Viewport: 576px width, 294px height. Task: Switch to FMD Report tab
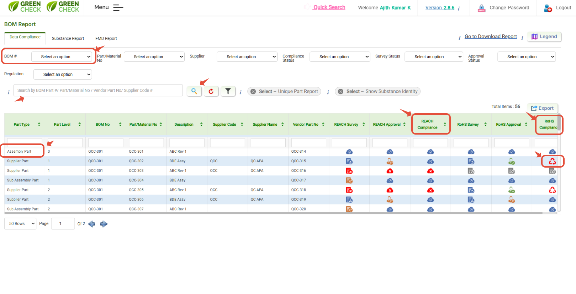tap(106, 38)
